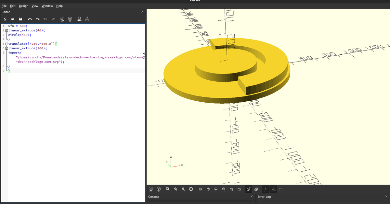Click the Redo arrow in editor toolbar
The height and width of the screenshot is (204, 390).
click(38, 19)
